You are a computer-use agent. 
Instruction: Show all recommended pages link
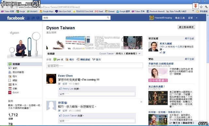click(189, 38)
